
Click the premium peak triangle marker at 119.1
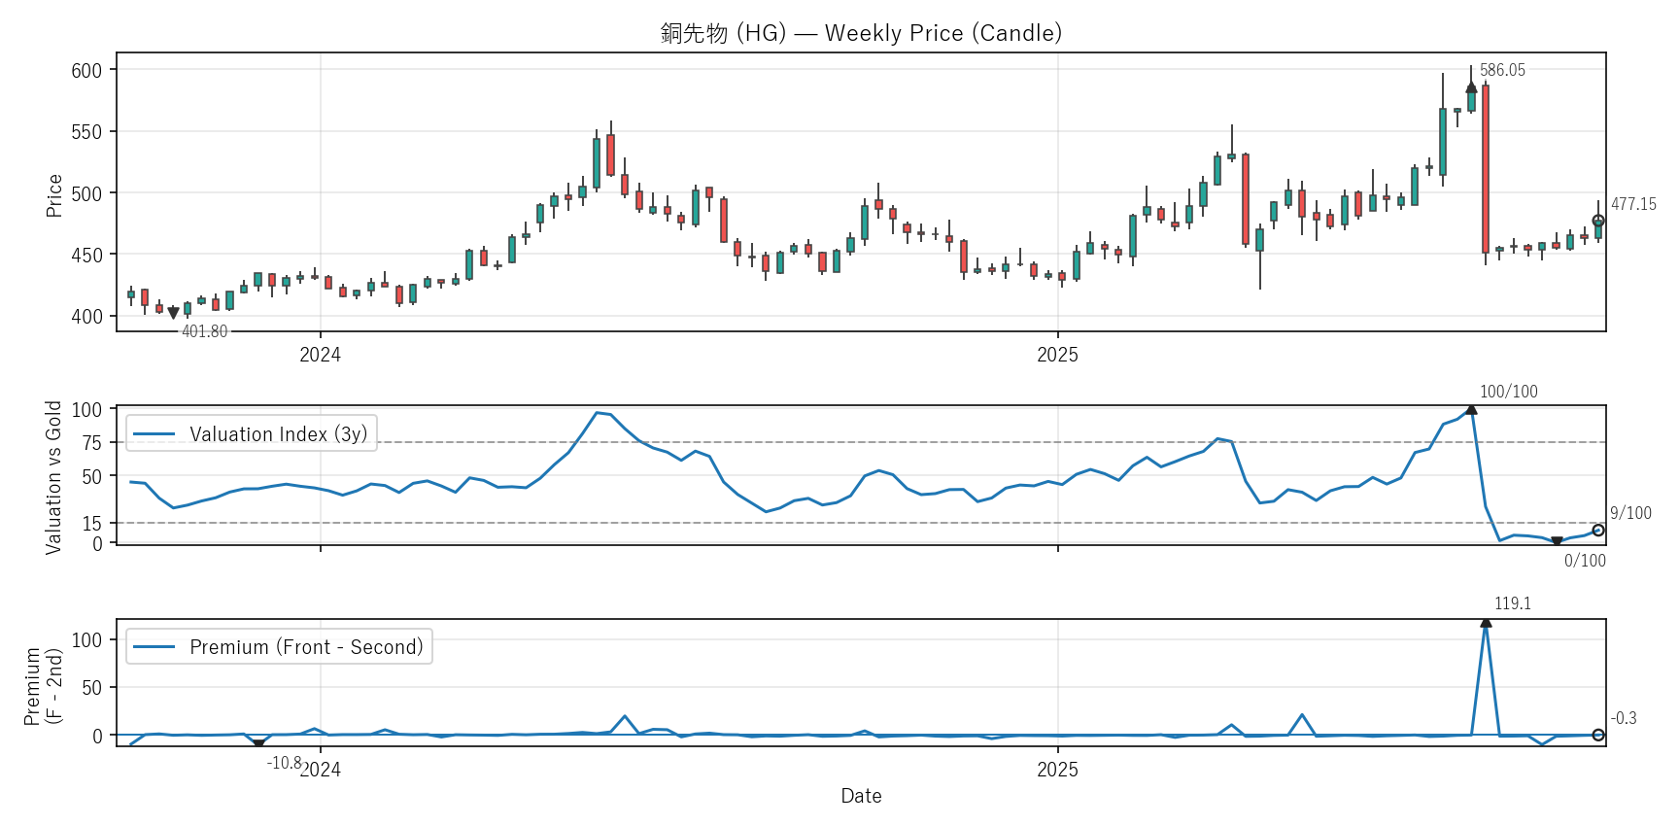point(1486,622)
